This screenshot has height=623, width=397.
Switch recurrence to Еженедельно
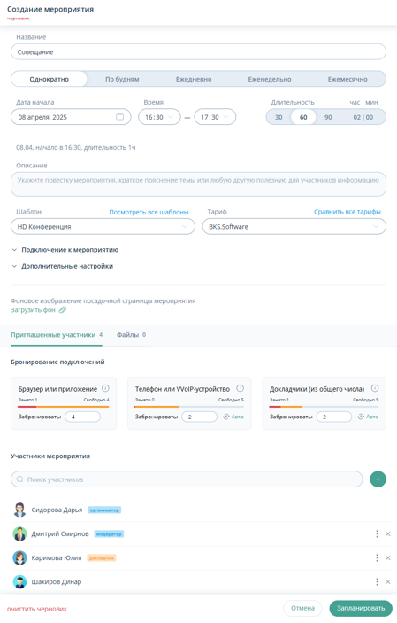270,79
